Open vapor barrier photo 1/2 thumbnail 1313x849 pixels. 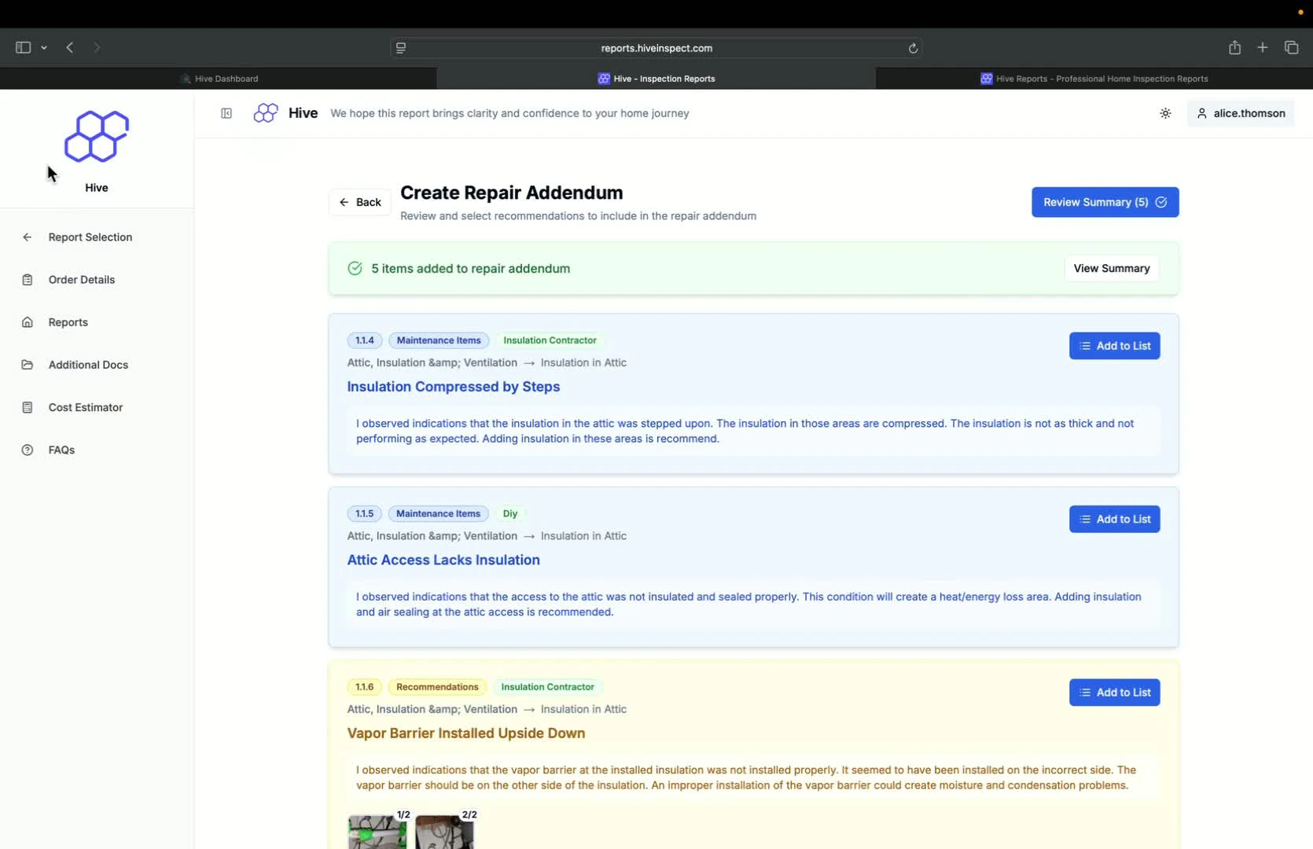(x=378, y=832)
